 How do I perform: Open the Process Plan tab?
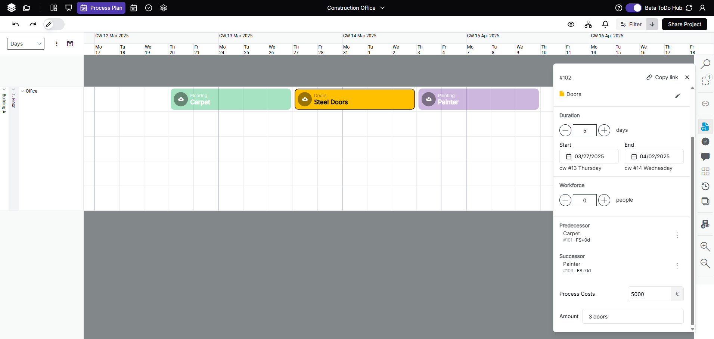pyautogui.click(x=101, y=8)
